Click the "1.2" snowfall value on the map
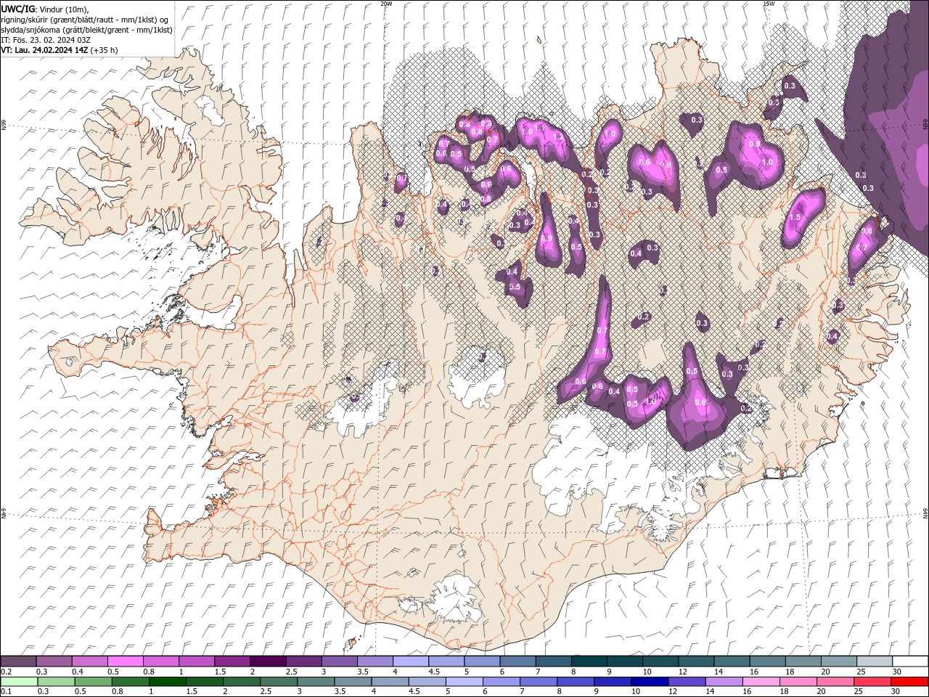 point(559,136)
